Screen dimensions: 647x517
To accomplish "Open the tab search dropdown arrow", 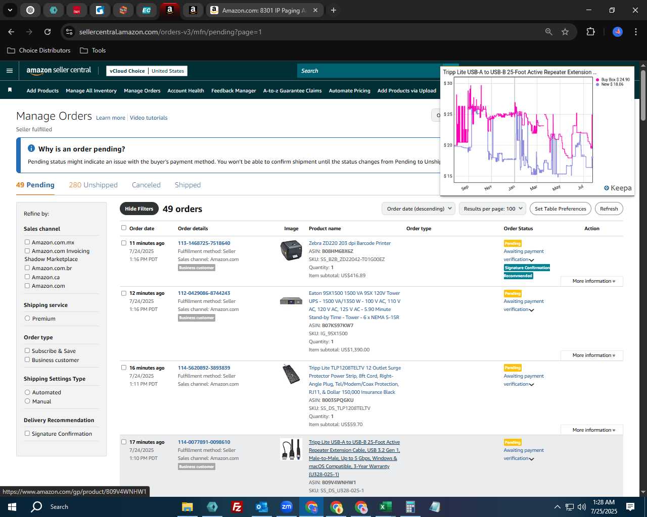I will (x=10, y=10).
